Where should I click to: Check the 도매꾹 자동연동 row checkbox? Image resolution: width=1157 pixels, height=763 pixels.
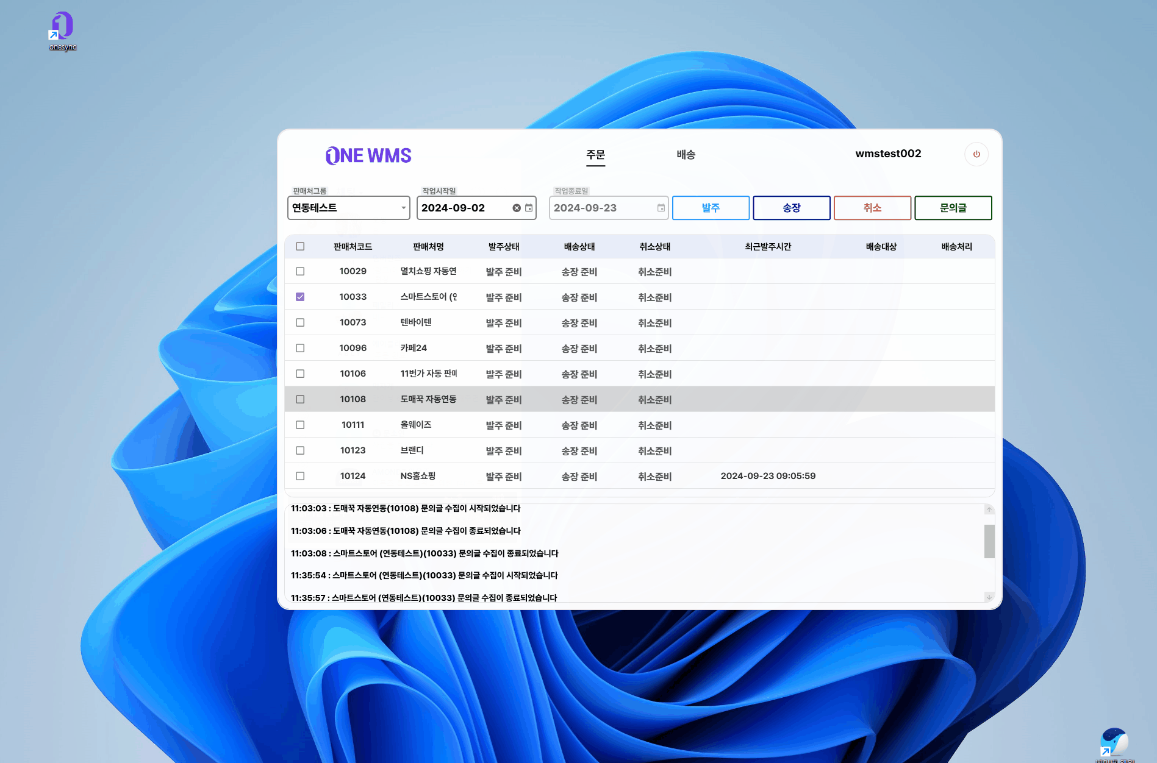pyautogui.click(x=300, y=399)
